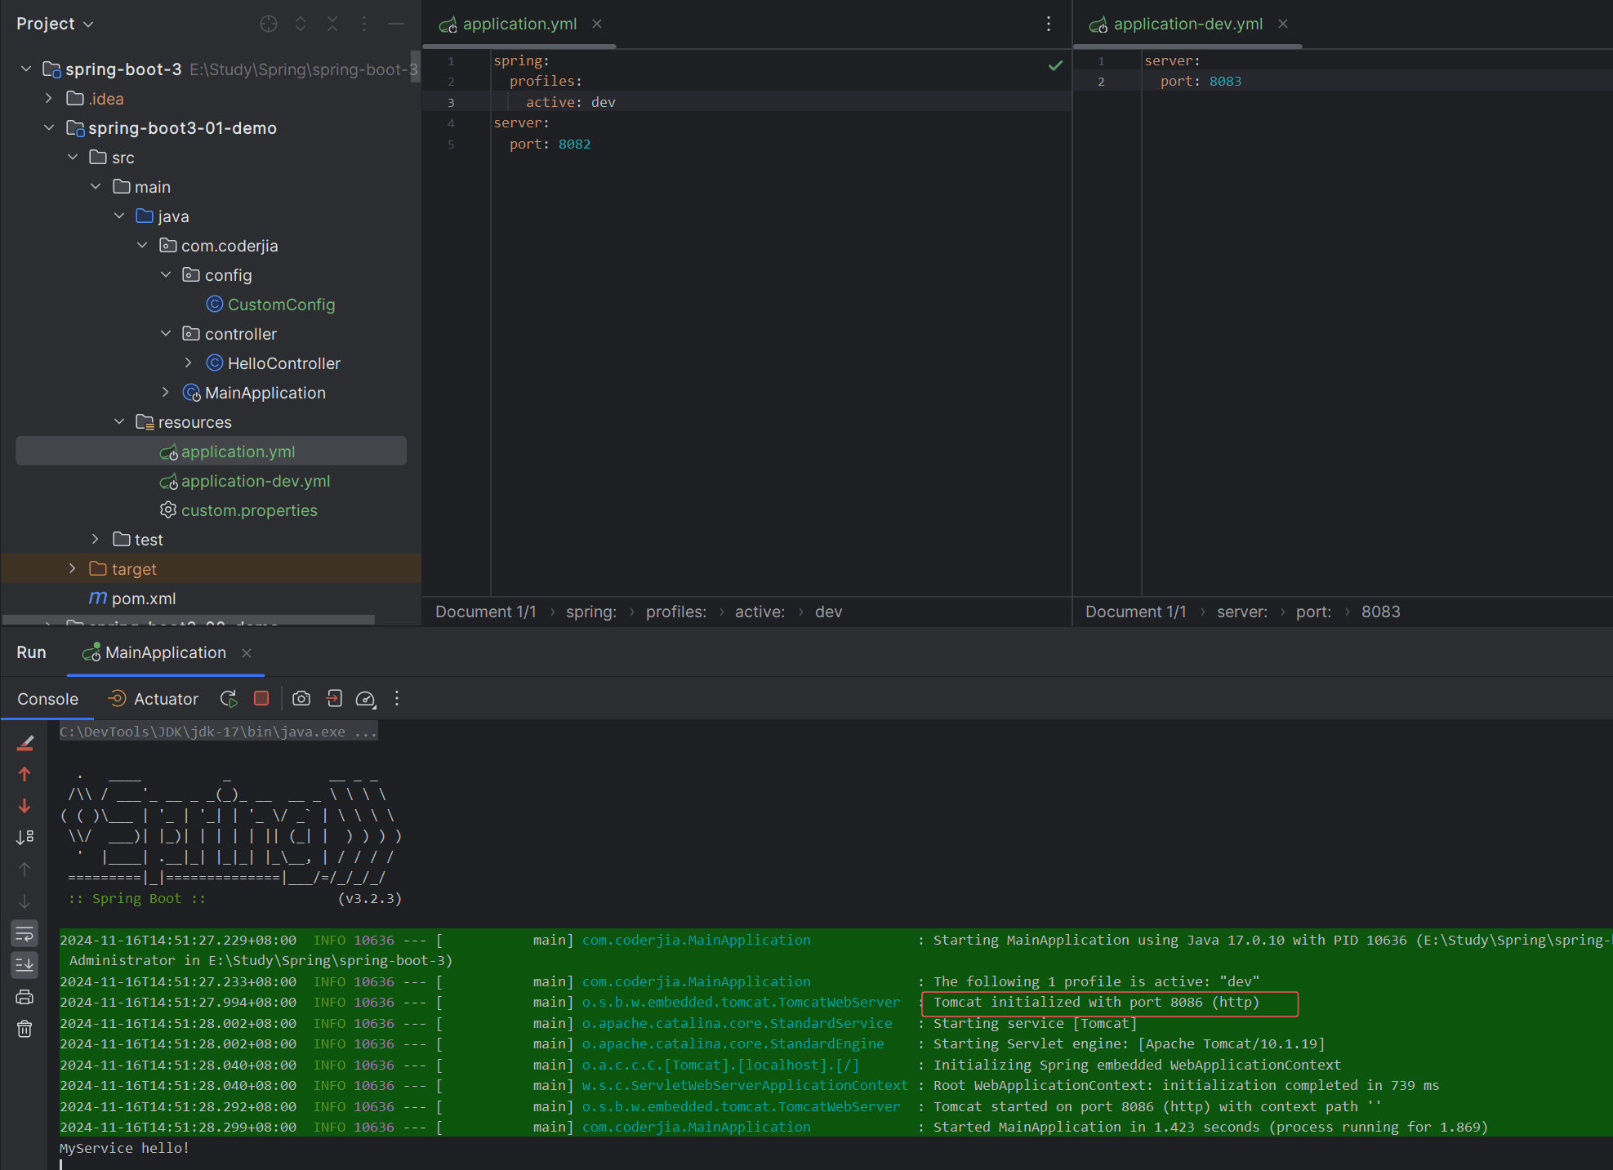The image size is (1613, 1170).
Task: Collapse the spring-boot-3 root node
Action: coord(26,69)
